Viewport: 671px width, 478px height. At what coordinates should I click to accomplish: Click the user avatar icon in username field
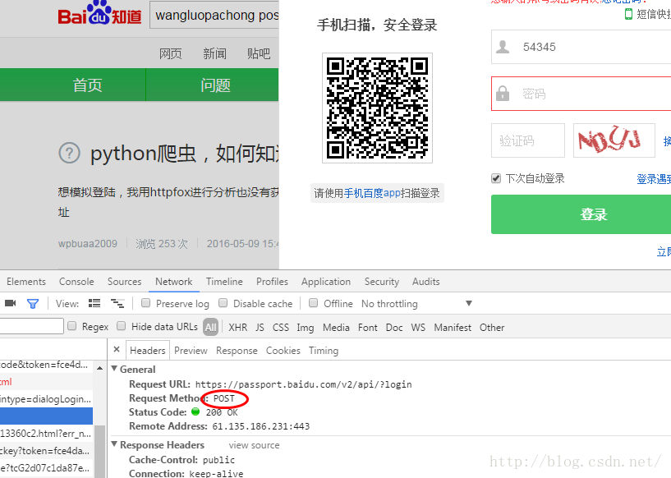click(x=503, y=47)
